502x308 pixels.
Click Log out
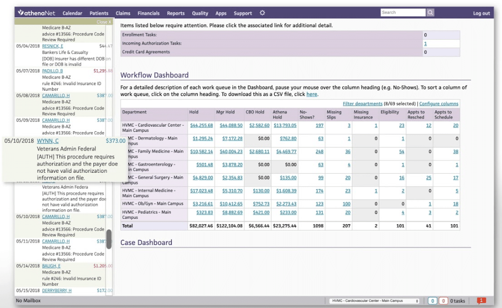pyautogui.click(x=482, y=13)
